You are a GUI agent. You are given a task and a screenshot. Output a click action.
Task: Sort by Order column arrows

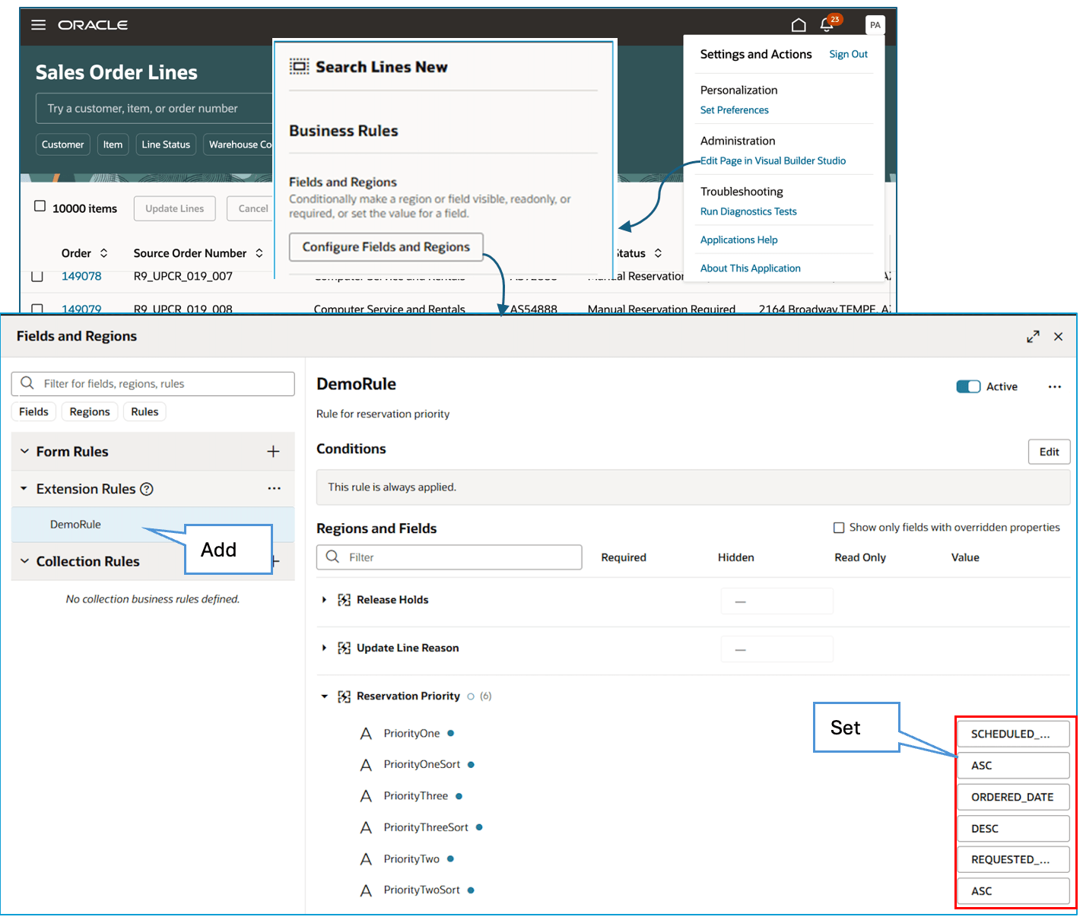tap(103, 253)
